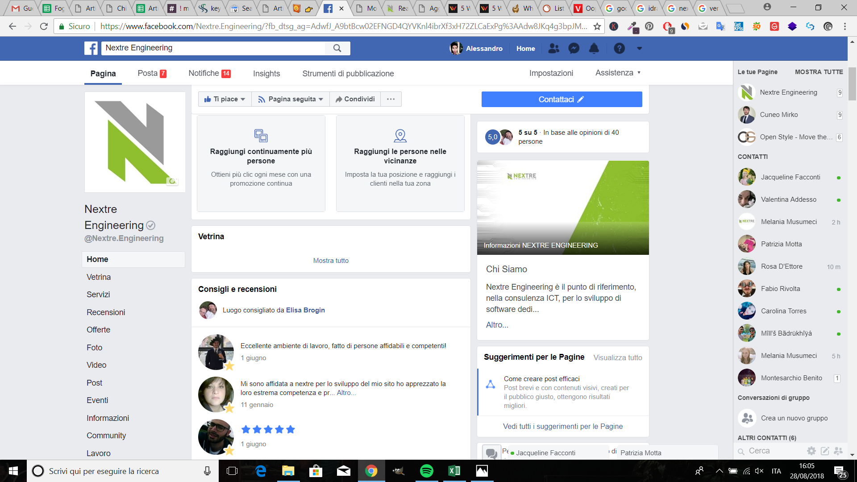Viewport: 857px width, 482px height.
Task: Switch to the Notifiche tab
Action: pos(210,73)
